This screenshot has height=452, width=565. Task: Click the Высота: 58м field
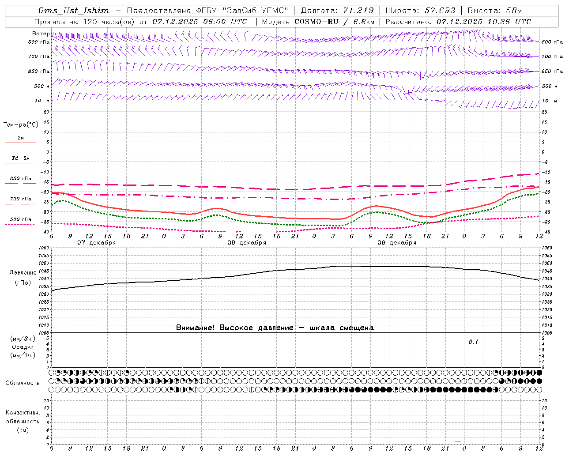[495, 11]
